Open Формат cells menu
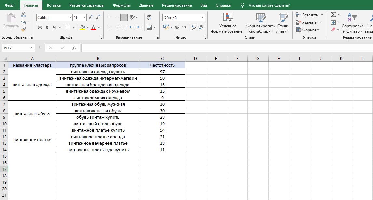373x200 pixels. point(308,30)
